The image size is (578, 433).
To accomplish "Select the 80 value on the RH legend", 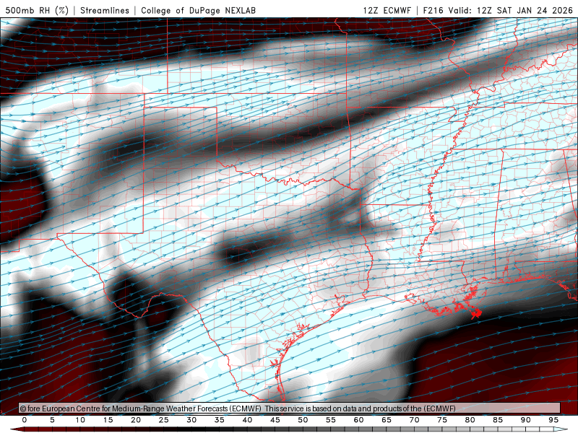I will pos(470,420).
